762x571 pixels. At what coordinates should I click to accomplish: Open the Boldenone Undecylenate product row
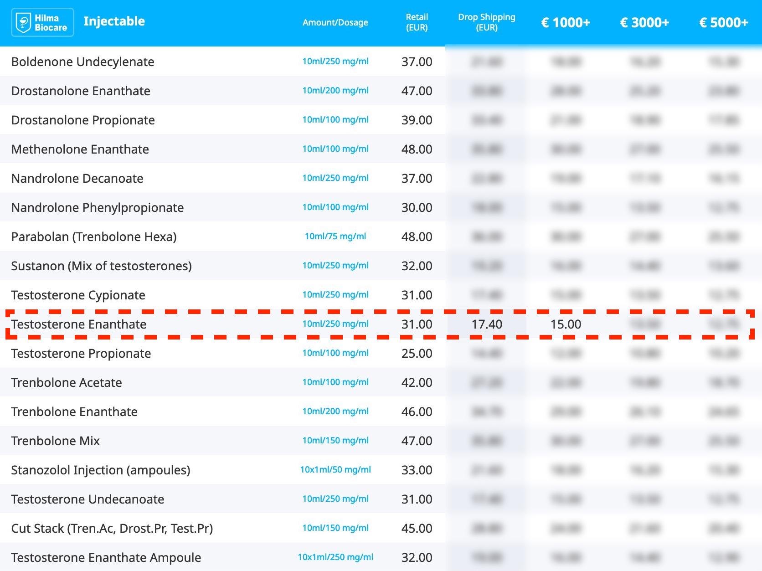tap(82, 62)
